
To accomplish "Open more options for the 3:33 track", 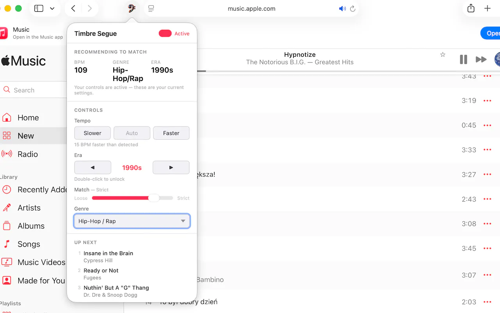I will (x=487, y=150).
